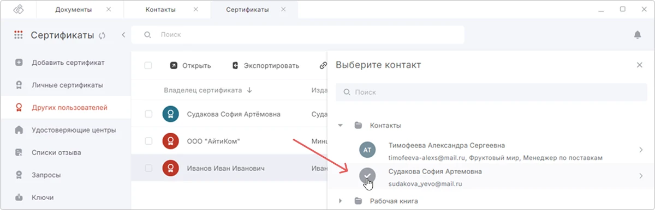Toggle the select-all checkbox in toolbar

click(x=148, y=66)
